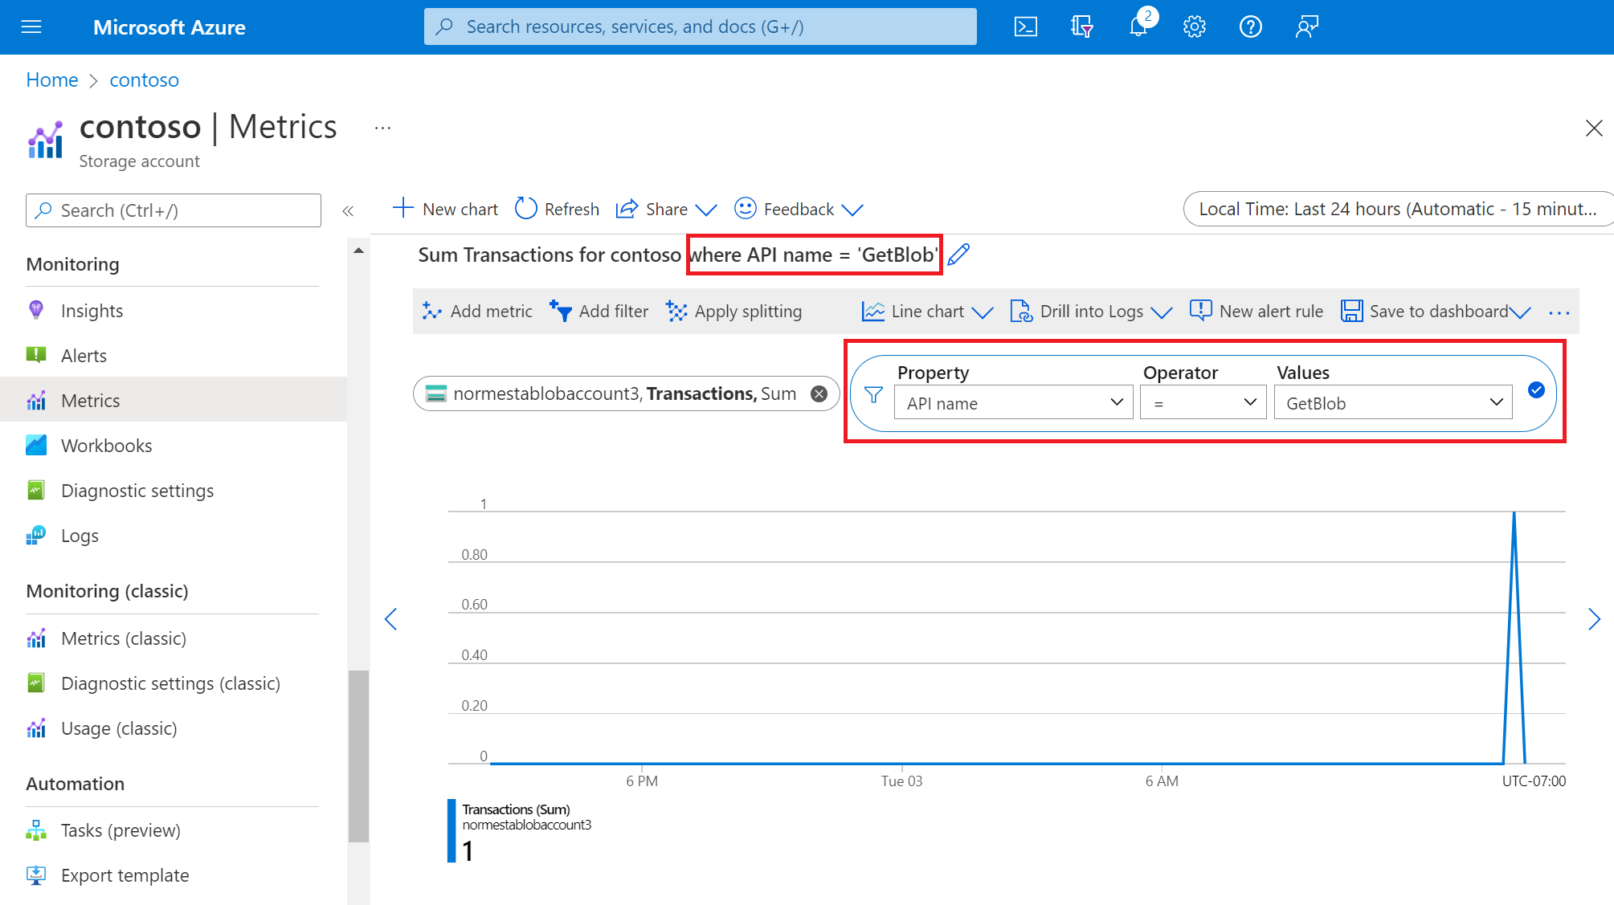This screenshot has width=1614, height=905.
Task: Open Save to dashboard dropdown
Action: (1436, 312)
